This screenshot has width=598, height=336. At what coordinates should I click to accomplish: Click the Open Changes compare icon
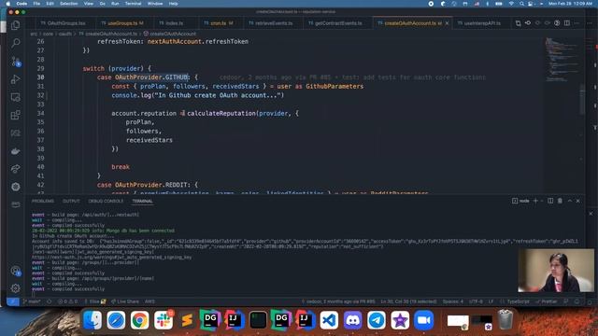pos(518,23)
